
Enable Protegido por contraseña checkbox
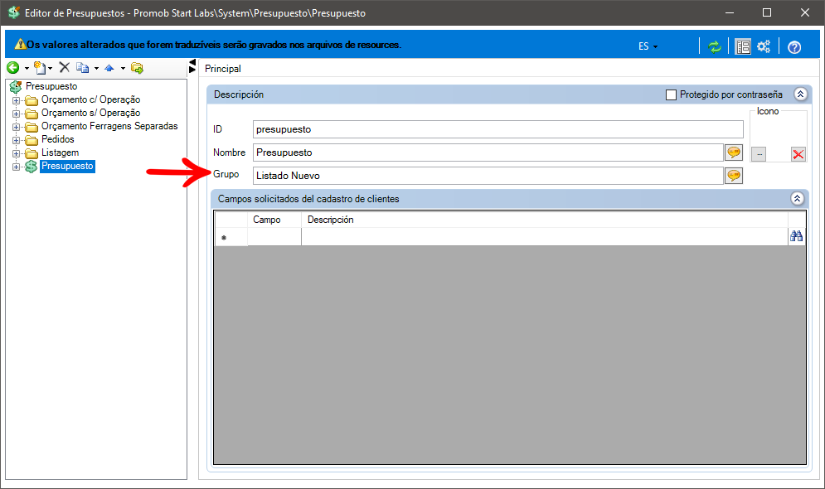671,94
